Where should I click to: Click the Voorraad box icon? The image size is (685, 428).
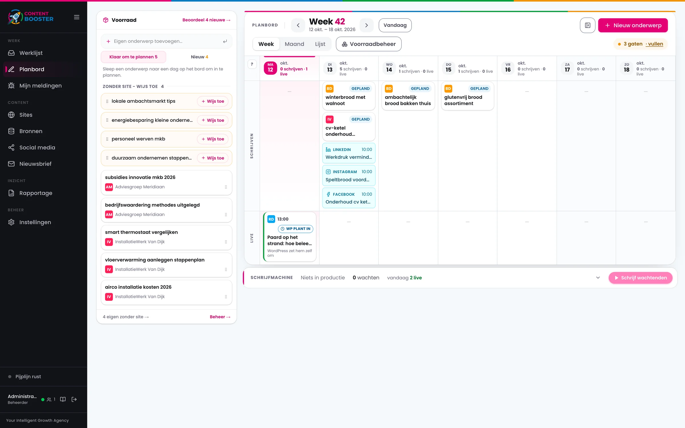106,20
